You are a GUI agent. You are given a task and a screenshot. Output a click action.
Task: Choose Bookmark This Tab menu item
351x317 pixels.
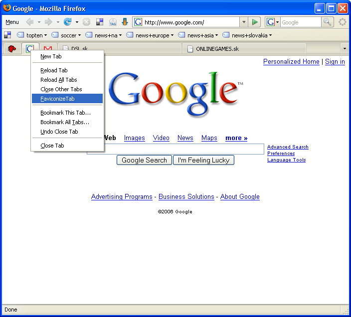(67, 113)
